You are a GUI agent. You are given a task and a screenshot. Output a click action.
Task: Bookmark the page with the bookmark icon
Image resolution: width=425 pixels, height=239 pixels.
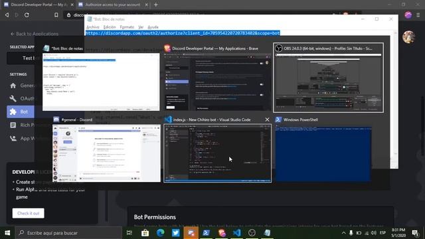tap(56, 15)
